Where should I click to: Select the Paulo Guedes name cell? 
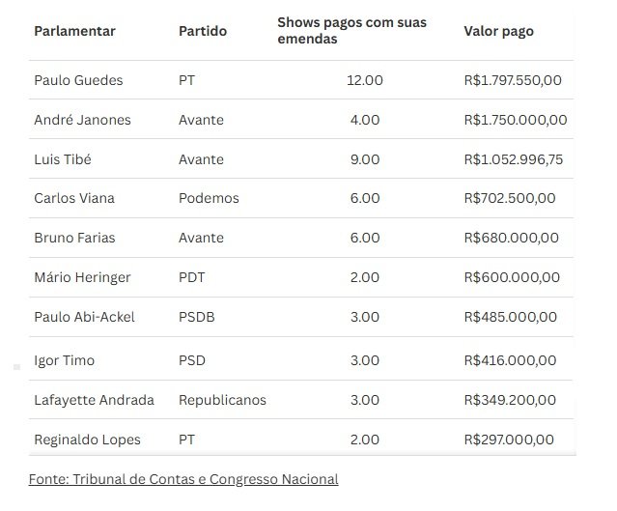point(78,80)
